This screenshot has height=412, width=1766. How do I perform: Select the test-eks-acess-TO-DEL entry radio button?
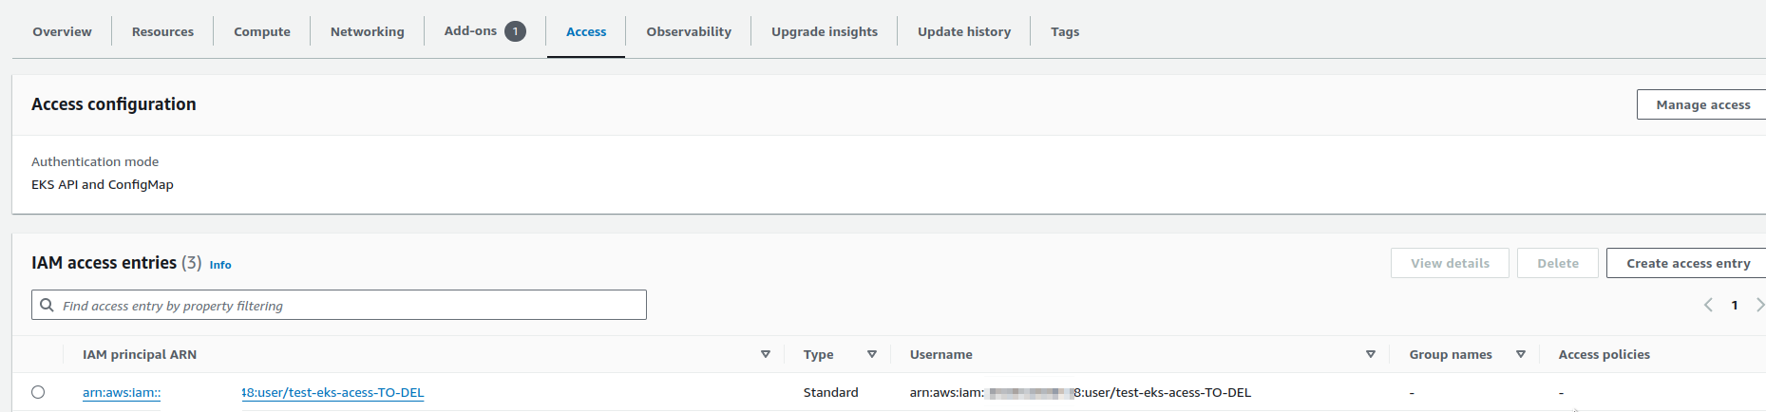click(x=38, y=392)
